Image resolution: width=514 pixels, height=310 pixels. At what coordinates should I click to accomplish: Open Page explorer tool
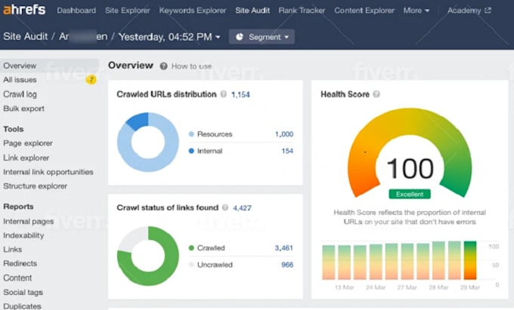pos(28,143)
